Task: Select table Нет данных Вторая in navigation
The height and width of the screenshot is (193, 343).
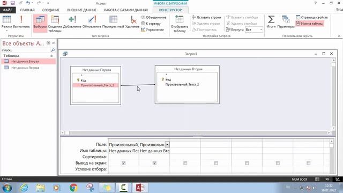Action: 28,62
